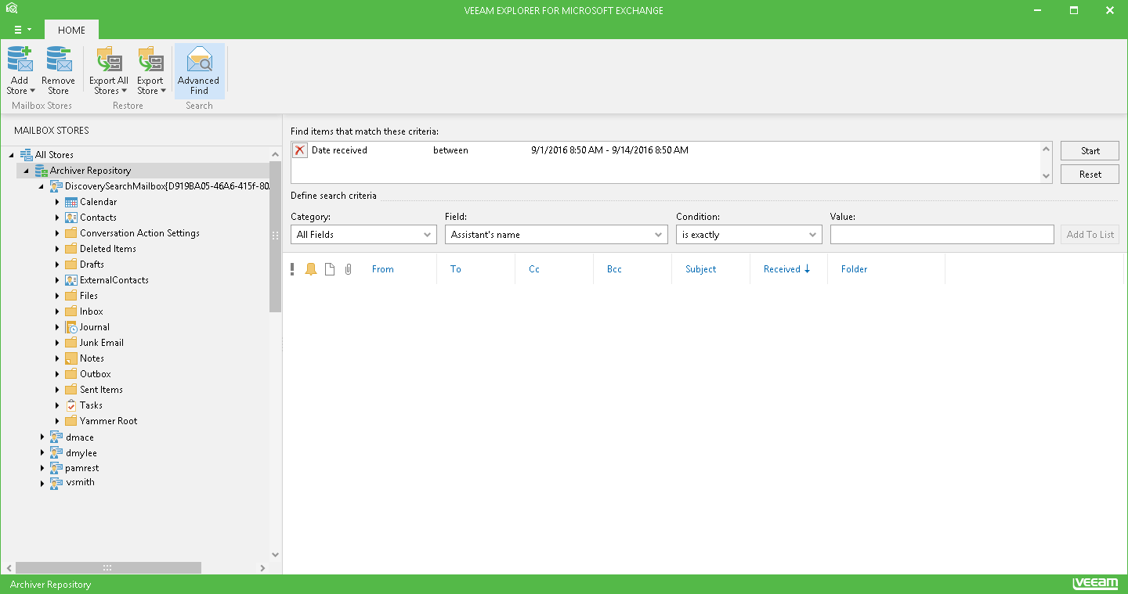Image resolution: width=1128 pixels, height=594 pixels.
Task: Open the Add Store menu
Action: point(20,70)
